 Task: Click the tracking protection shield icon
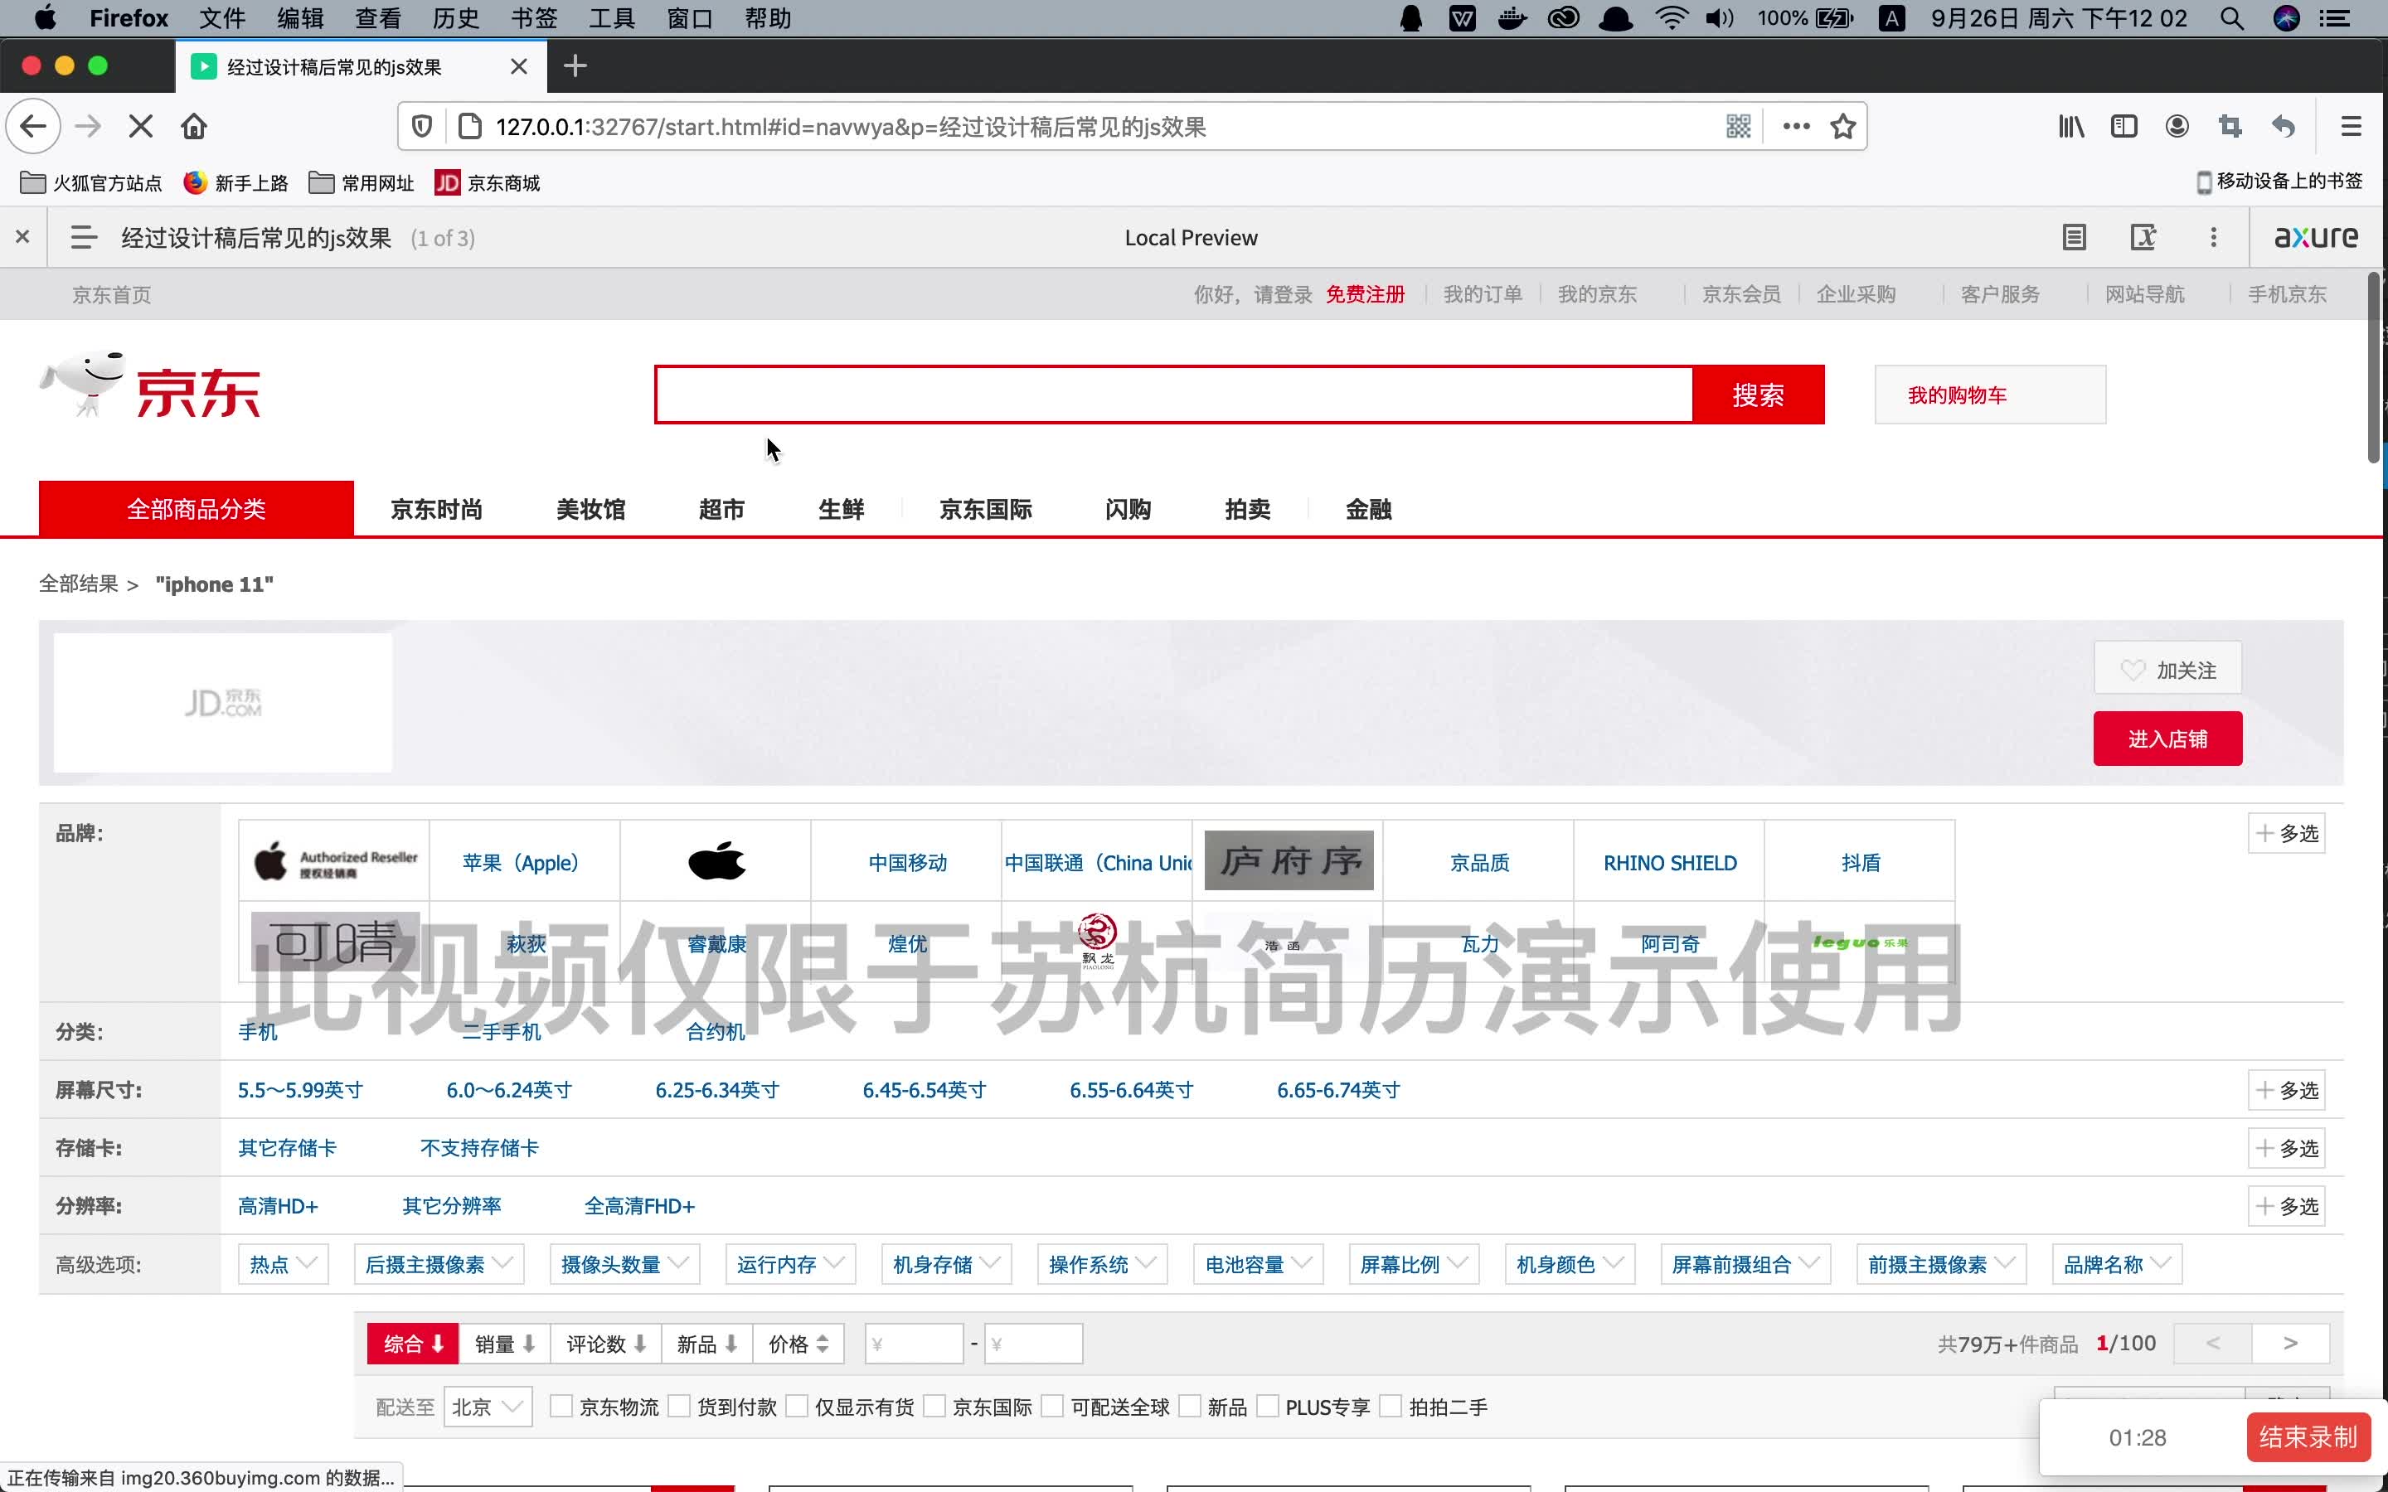coord(421,126)
